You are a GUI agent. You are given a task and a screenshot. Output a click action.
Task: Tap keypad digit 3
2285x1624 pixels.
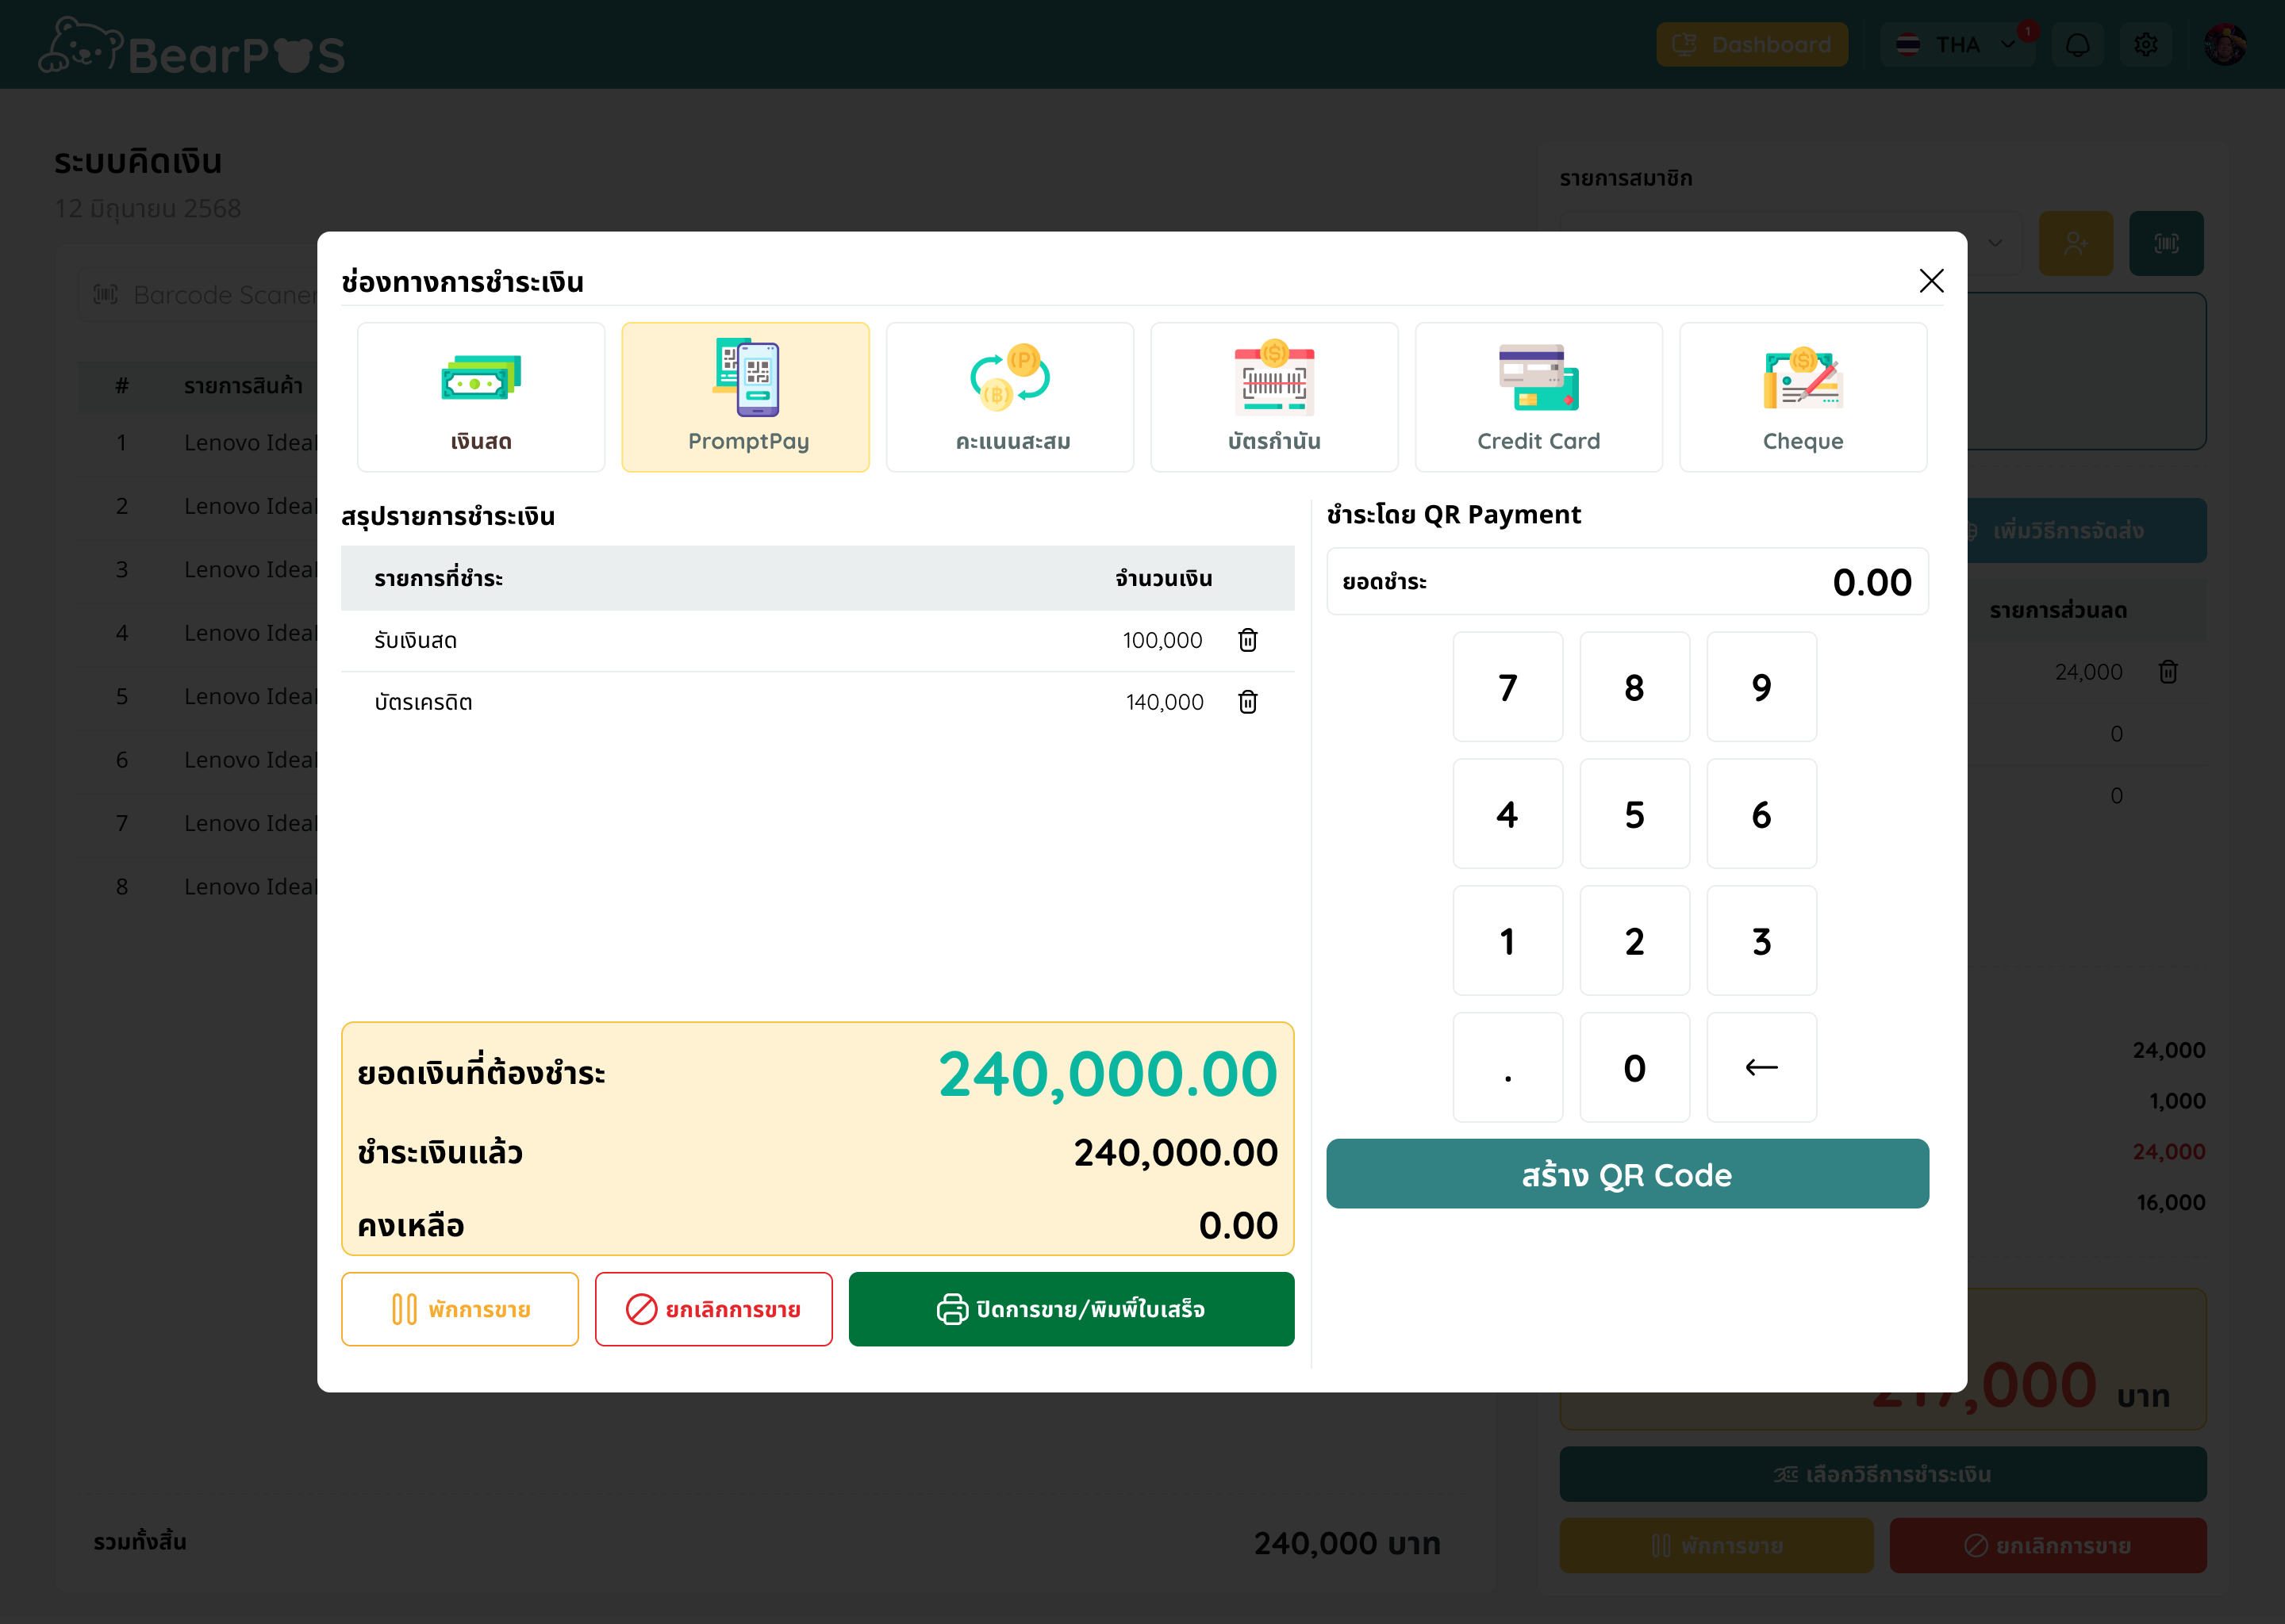pos(1762,941)
